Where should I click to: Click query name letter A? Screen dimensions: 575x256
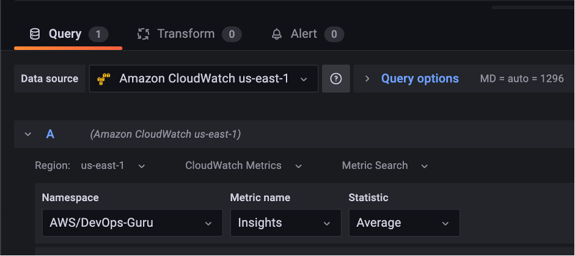click(50, 134)
